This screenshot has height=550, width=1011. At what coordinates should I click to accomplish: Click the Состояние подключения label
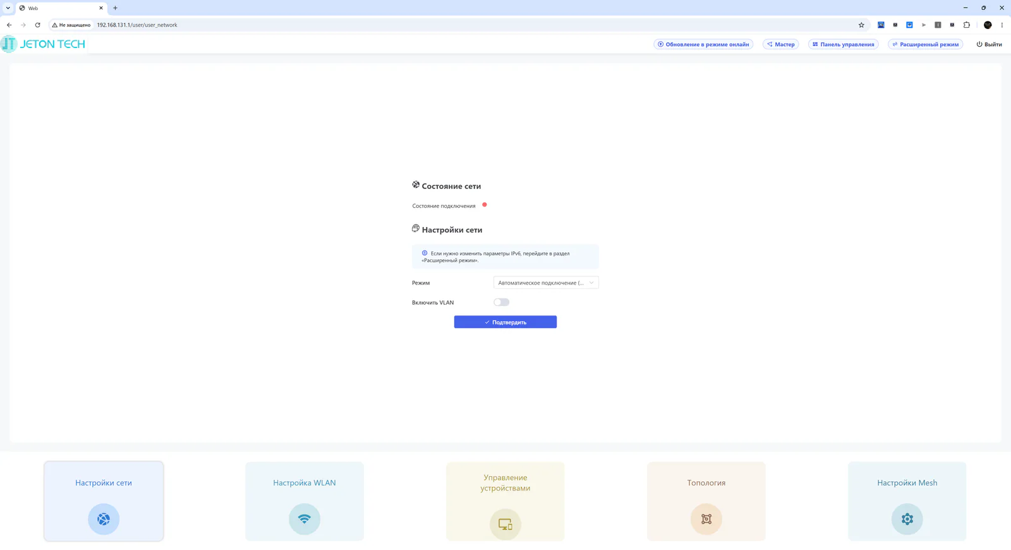pyautogui.click(x=444, y=206)
